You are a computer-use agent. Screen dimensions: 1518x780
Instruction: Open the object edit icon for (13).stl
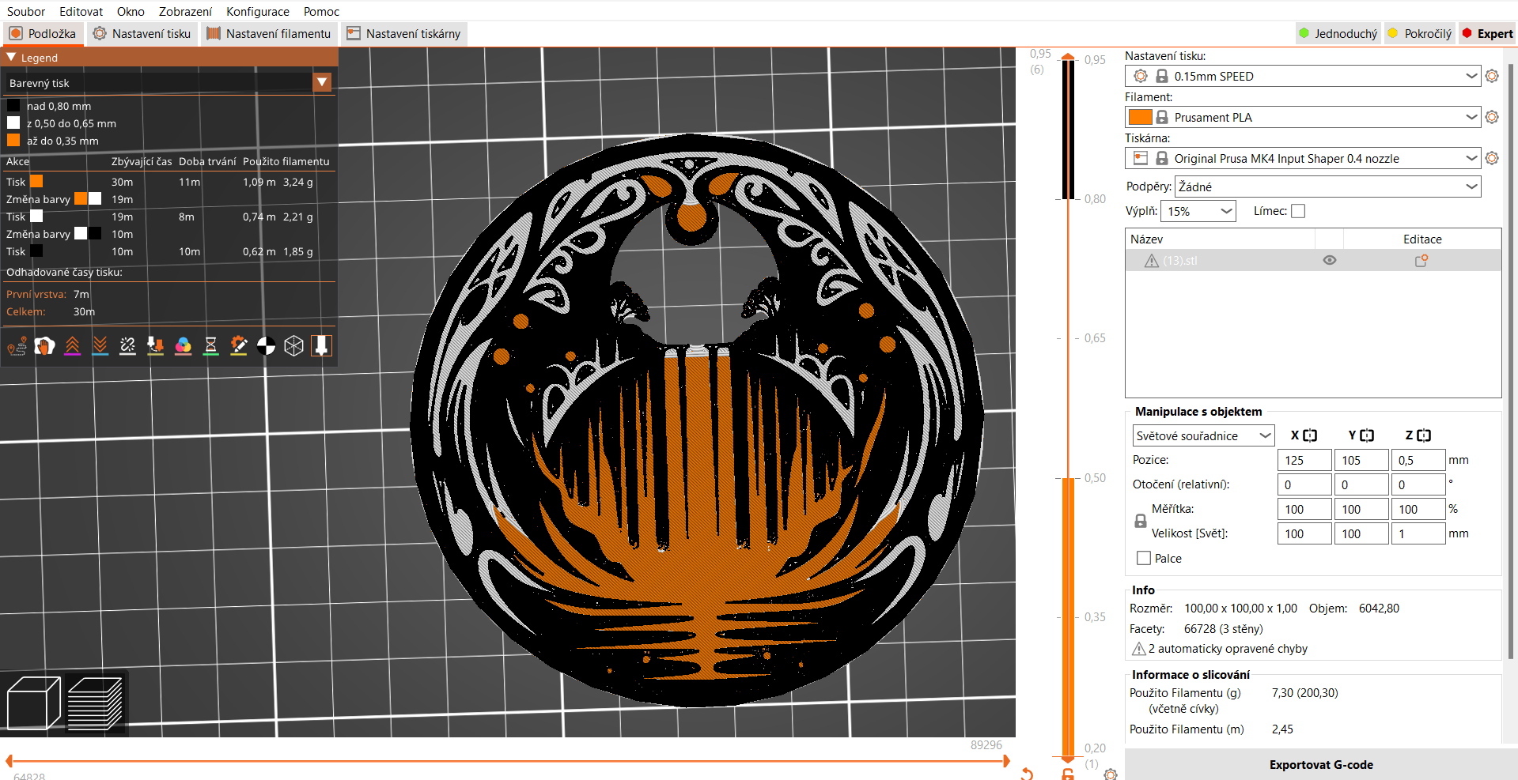click(1421, 261)
